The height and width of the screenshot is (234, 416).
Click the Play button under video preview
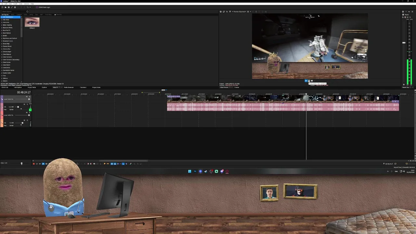click(x=306, y=81)
